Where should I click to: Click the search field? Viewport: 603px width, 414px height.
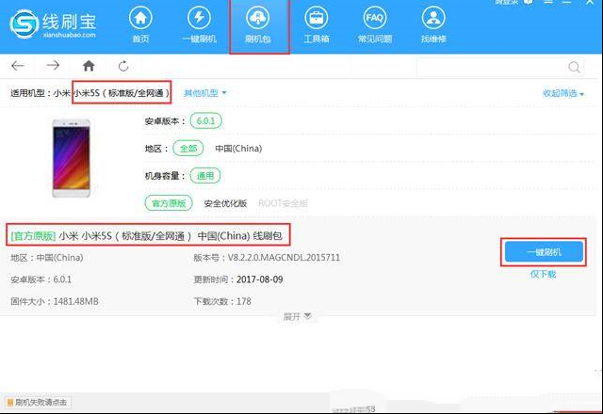coord(500,67)
